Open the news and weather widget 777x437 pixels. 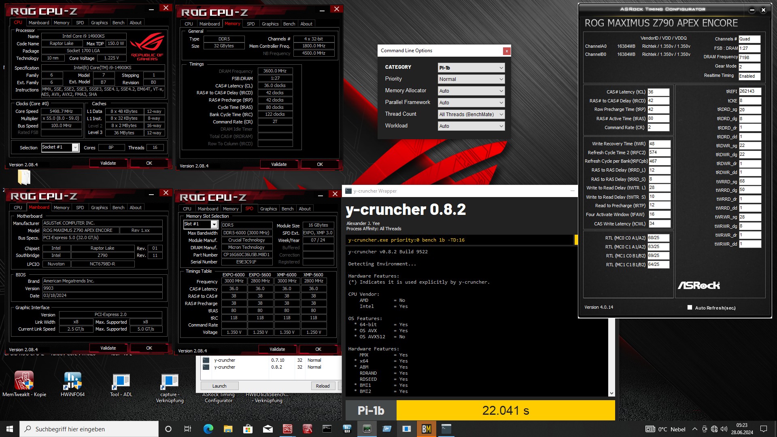666,429
